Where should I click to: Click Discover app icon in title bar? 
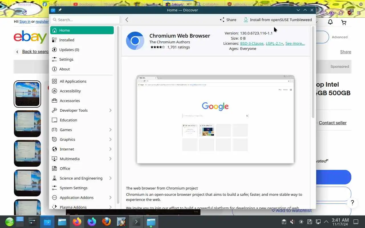[53, 10]
